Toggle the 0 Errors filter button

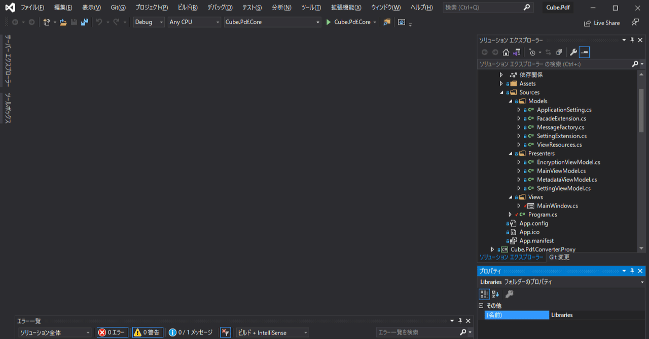click(x=113, y=332)
